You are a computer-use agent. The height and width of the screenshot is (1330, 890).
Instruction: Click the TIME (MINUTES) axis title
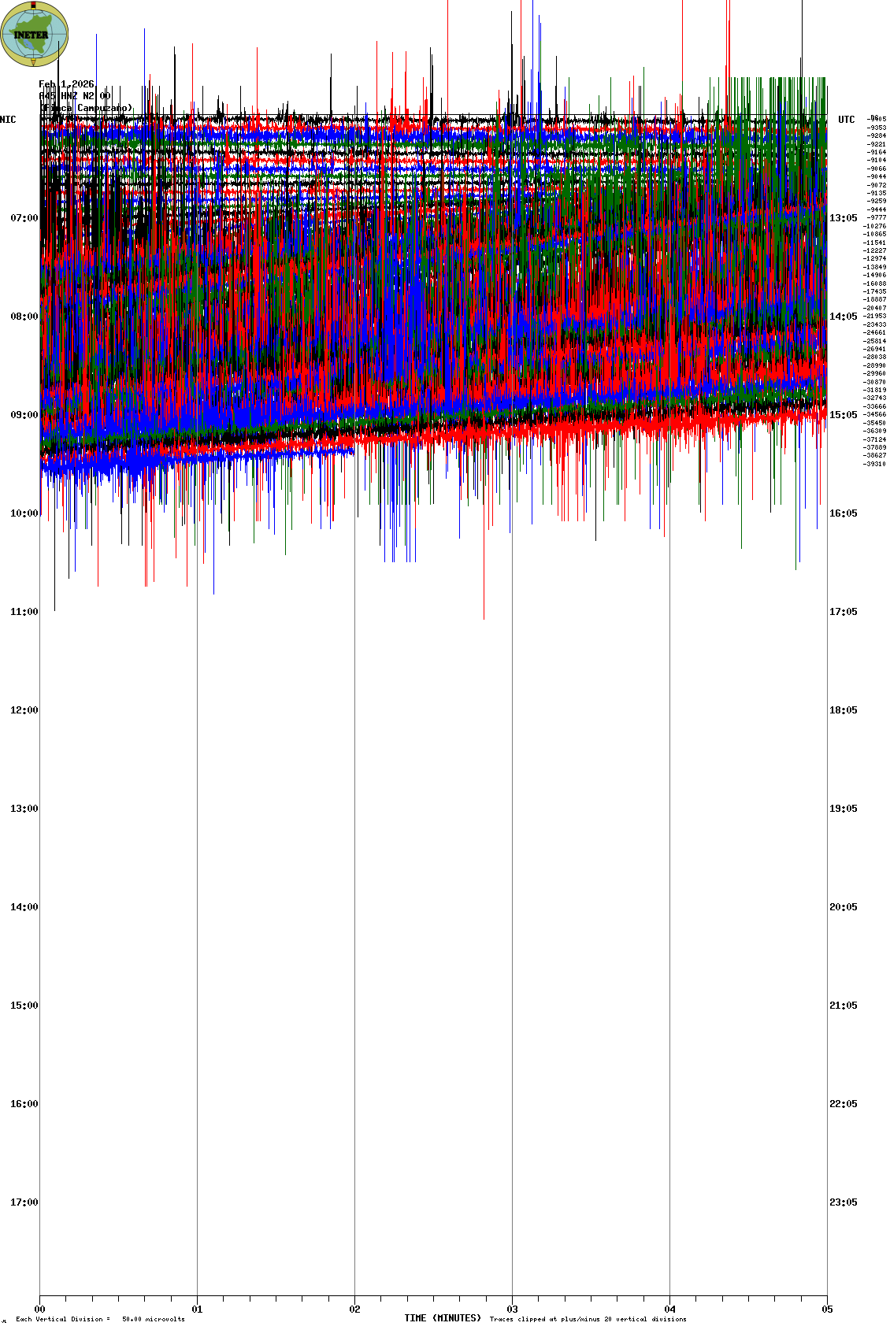[x=442, y=1318]
